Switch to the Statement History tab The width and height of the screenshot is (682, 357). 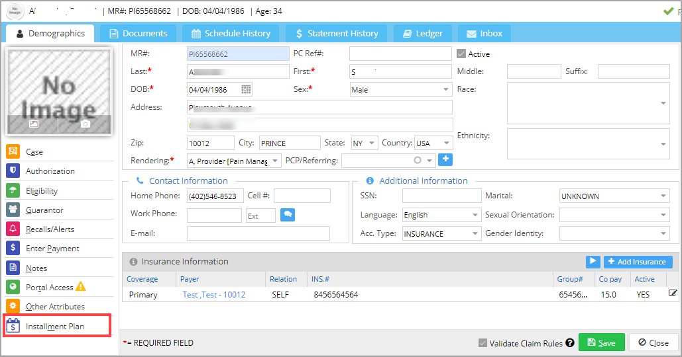coord(336,34)
